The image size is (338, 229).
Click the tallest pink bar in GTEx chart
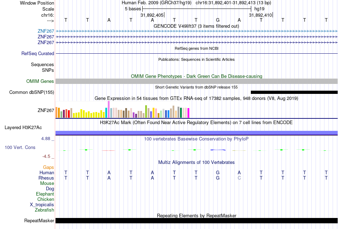(x=109, y=110)
